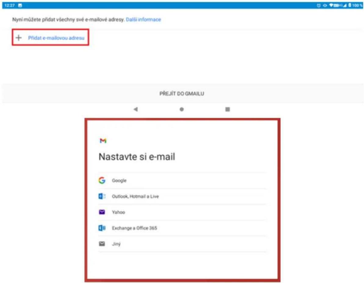
Task: Select the Exchange icon
Action: (102, 228)
